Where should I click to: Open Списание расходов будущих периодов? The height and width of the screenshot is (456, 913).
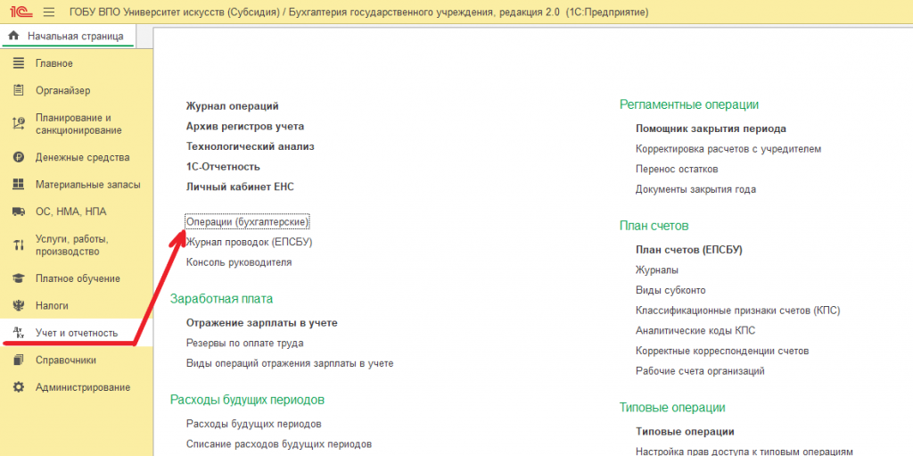tap(279, 444)
